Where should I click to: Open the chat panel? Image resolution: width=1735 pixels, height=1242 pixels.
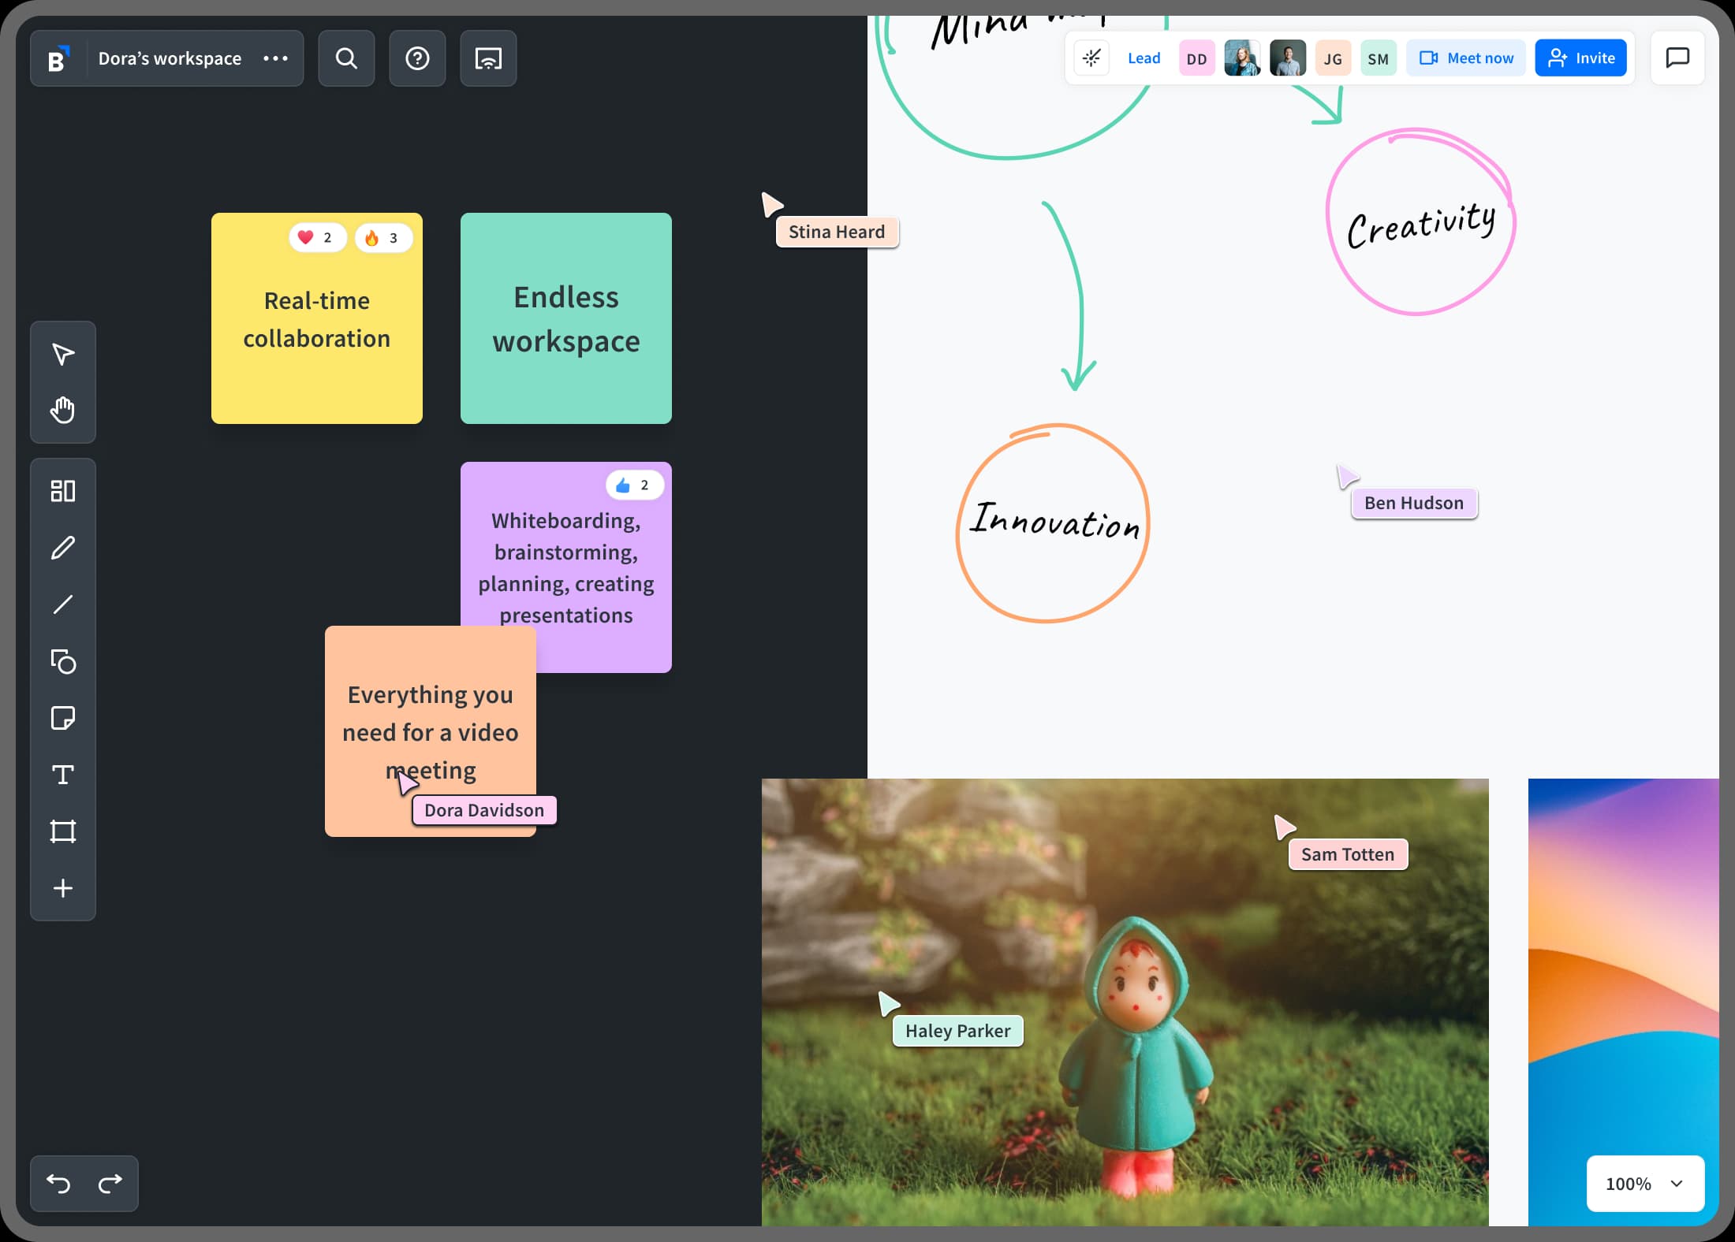click(1677, 58)
